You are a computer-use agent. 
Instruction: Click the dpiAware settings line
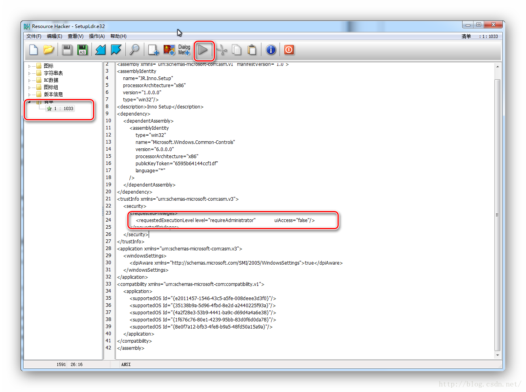coord(236,263)
